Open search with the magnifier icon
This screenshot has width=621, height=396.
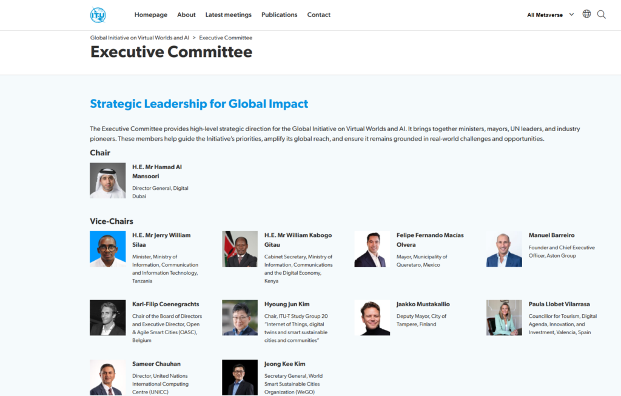coord(602,15)
